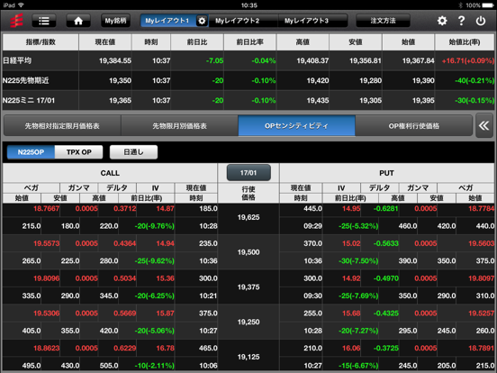The image size is (497, 373).
Task: Select OPセンシティビティ tab
Action: tap(296, 126)
